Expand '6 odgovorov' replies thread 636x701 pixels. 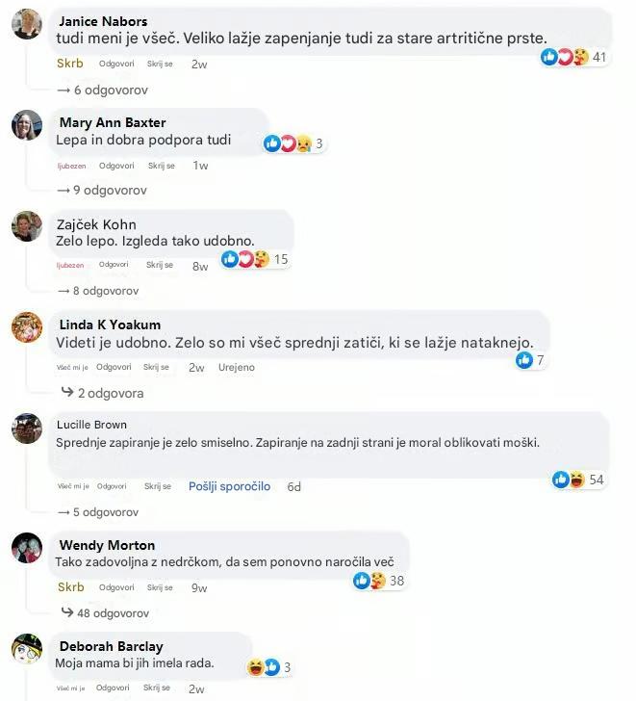103,90
